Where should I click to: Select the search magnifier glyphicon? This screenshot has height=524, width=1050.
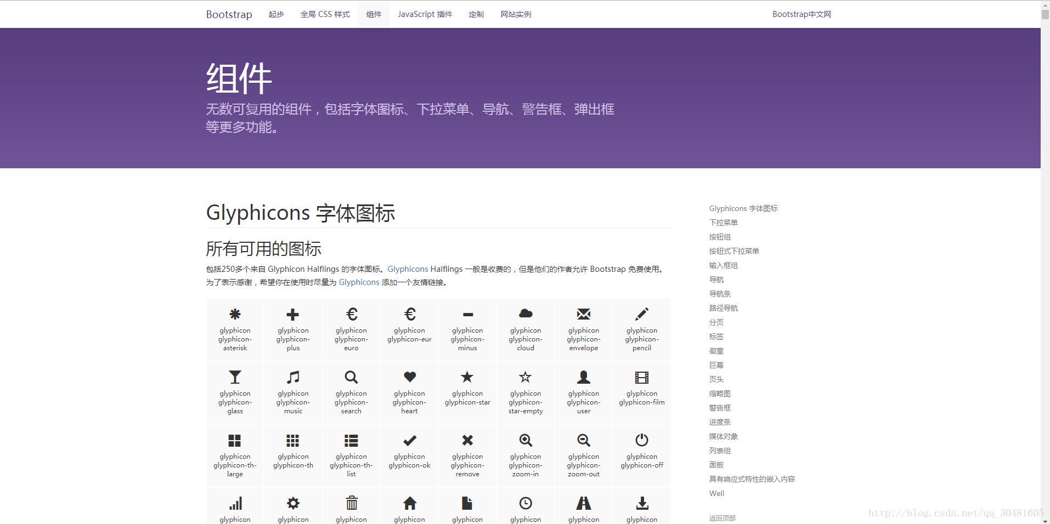(x=351, y=377)
